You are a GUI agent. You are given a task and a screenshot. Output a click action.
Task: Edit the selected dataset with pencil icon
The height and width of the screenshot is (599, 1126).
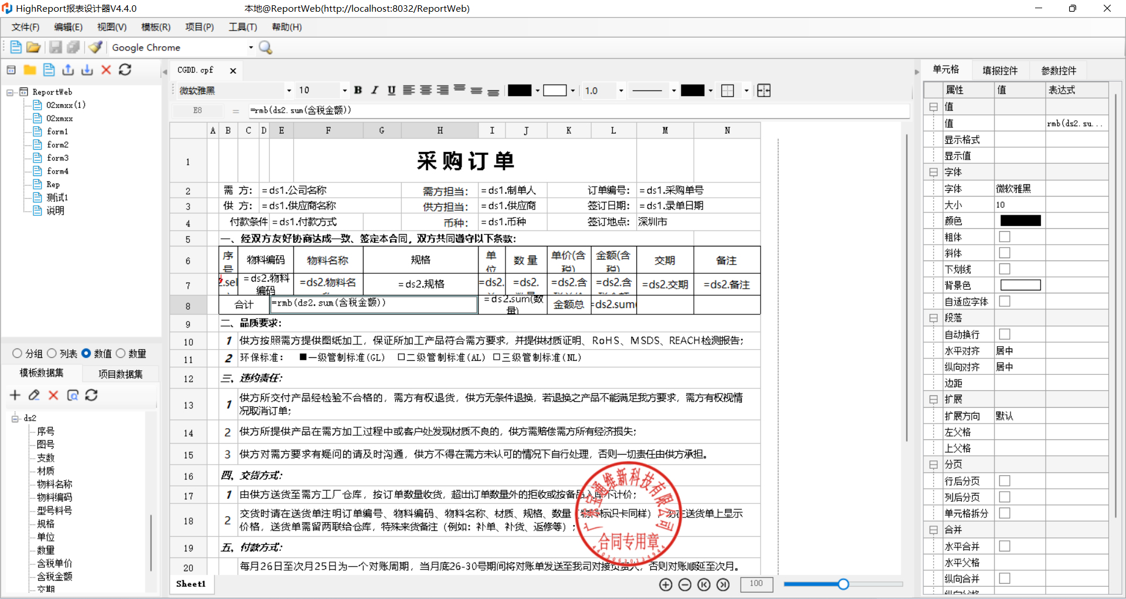tap(34, 395)
